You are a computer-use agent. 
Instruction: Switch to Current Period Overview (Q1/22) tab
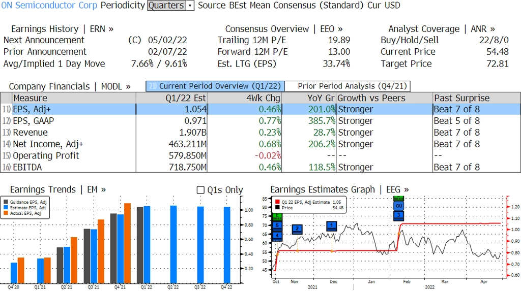point(215,86)
